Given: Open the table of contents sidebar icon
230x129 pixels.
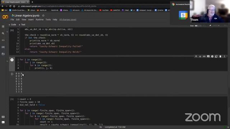Looking at the screenshot, I should pyautogui.click(x=3, y=27).
